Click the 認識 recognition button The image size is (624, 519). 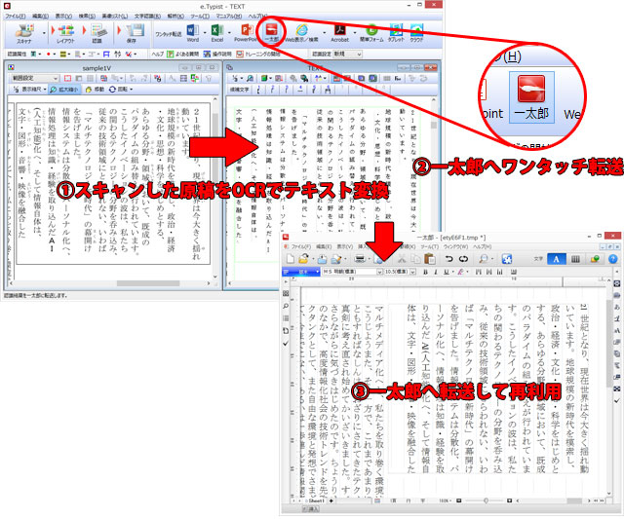pyautogui.click(x=97, y=34)
